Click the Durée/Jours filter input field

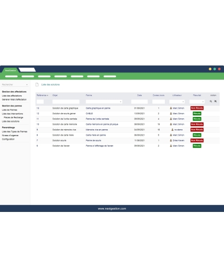pyautogui.click(x=159, y=102)
